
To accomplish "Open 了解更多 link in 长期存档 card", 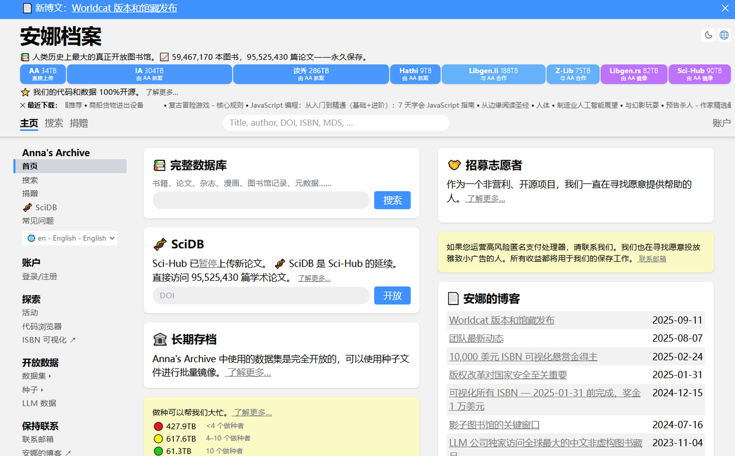I will pyautogui.click(x=248, y=372).
